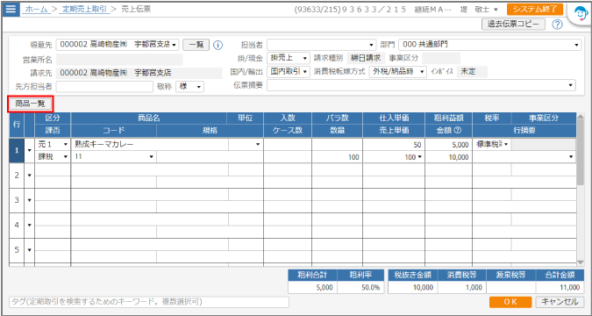Open the help question mark icon
This screenshot has width=592, height=316.
point(557,25)
